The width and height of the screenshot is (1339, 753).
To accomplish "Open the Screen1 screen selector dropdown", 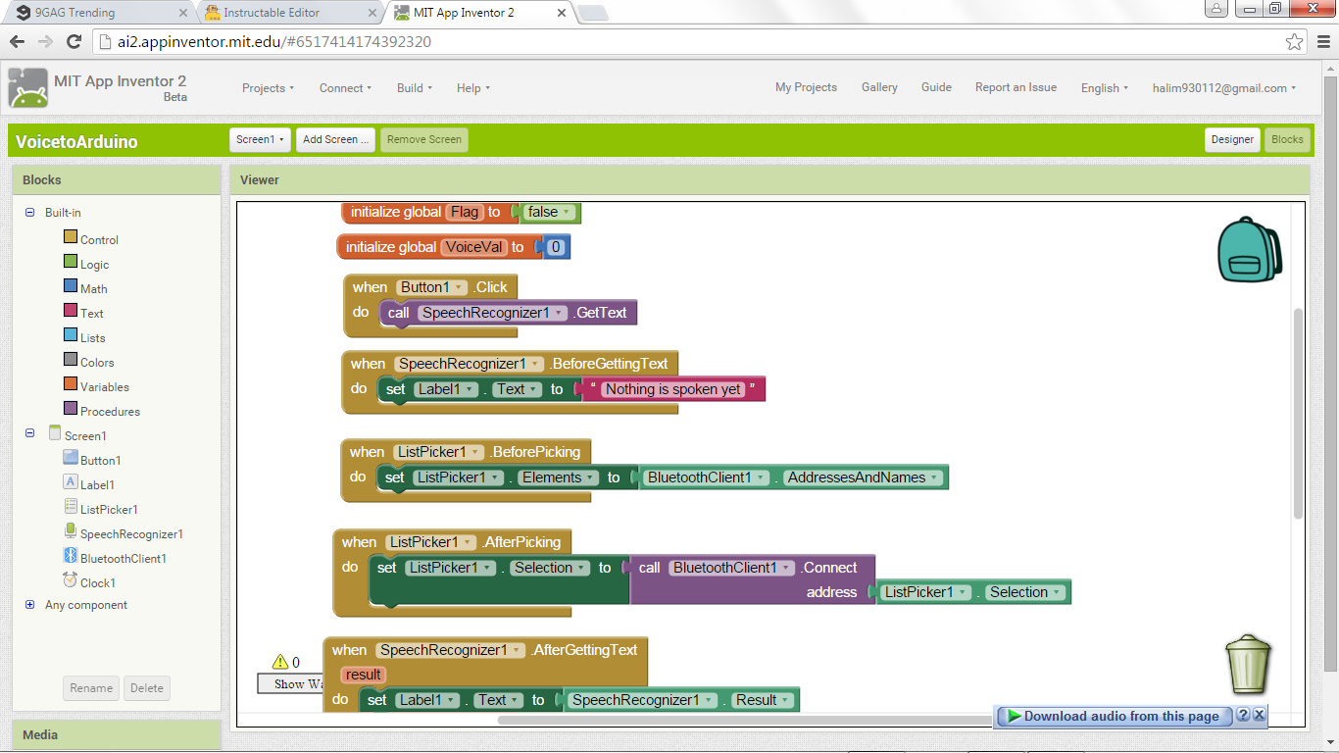I will pyautogui.click(x=261, y=139).
